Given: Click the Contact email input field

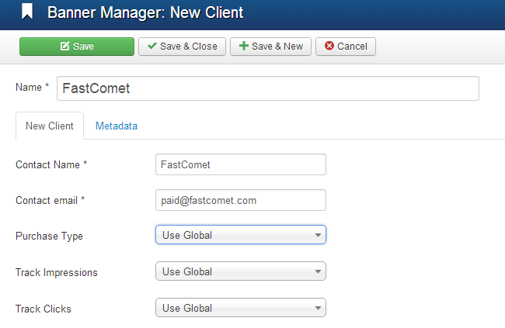Looking at the screenshot, I should coord(240,200).
